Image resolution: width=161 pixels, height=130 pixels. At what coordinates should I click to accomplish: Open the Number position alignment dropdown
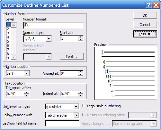pos(27,73)
